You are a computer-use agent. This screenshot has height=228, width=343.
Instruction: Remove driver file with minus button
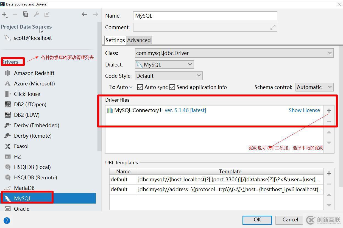pos(329,121)
